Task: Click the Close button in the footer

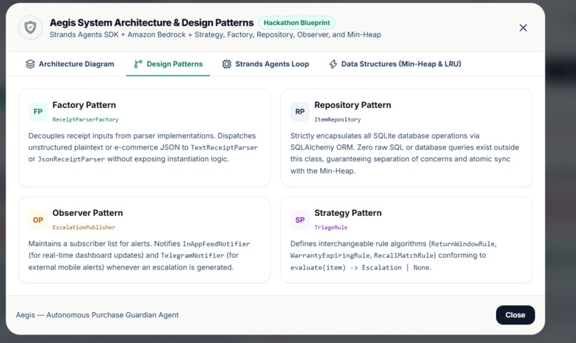Action: tap(515, 314)
